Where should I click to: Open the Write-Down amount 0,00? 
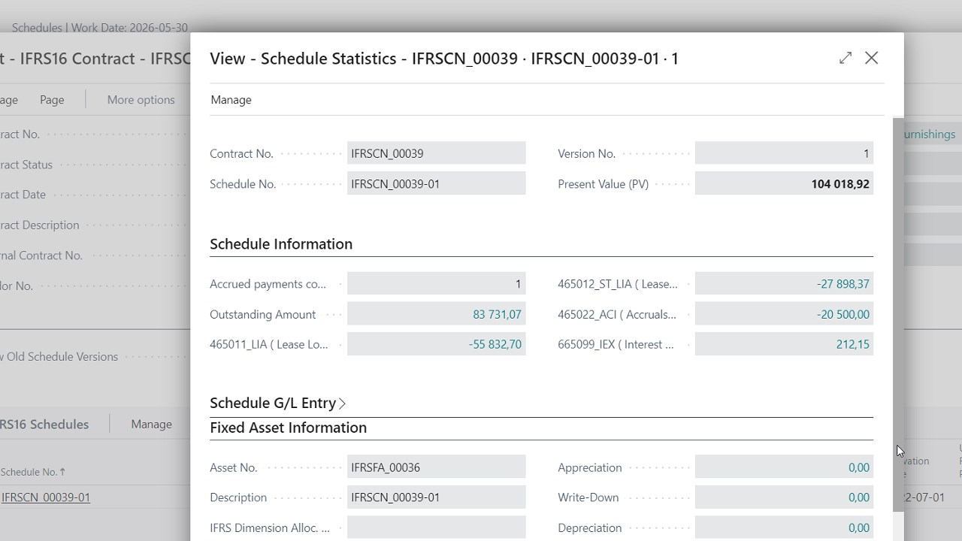(858, 497)
